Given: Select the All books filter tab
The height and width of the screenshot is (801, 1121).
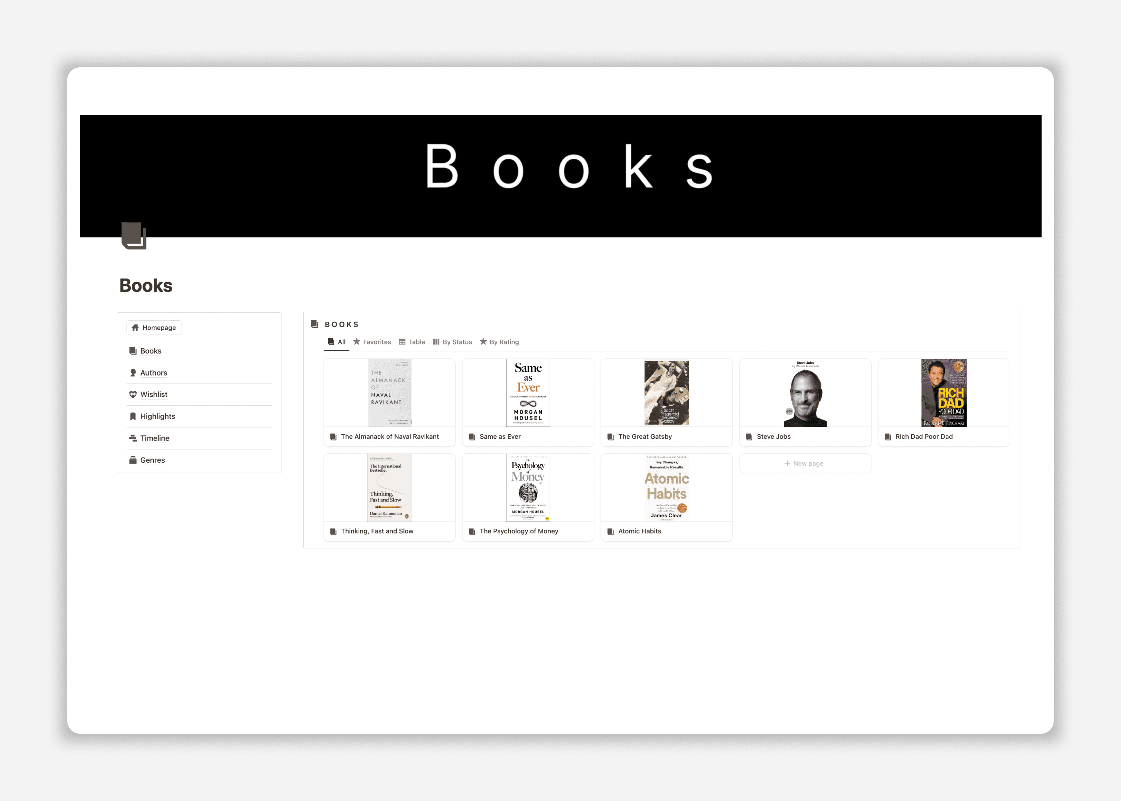Looking at the screenshot, I should click(338, 342).
